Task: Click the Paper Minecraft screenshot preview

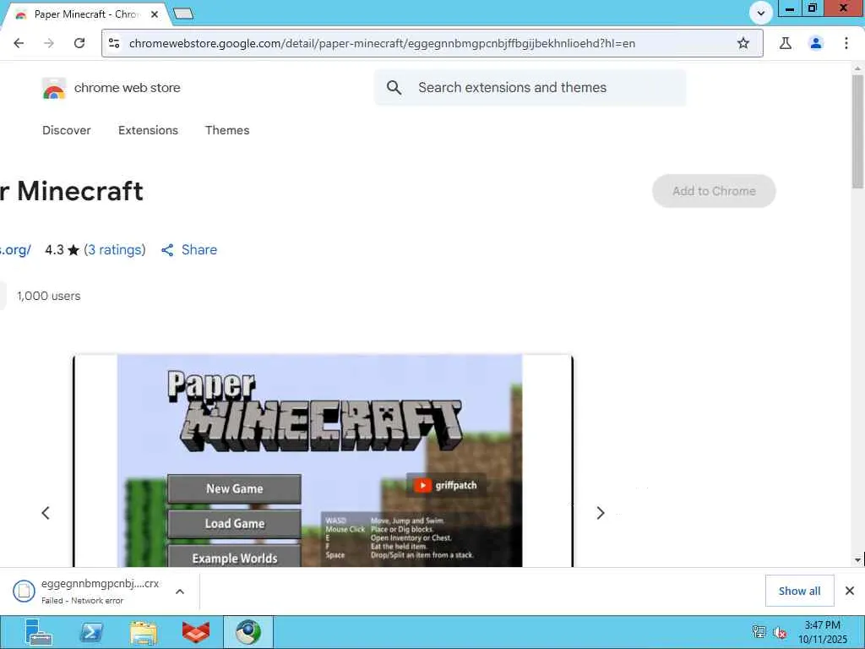Action: coord(324,461)
